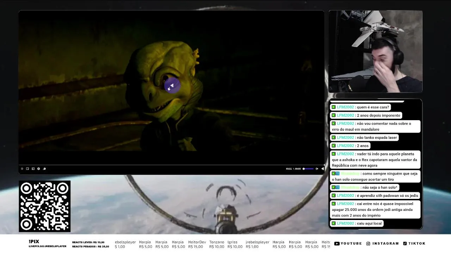Viewport: 451px width, 253px height.
Task: Click the TIKTOK label
Action: click(x=417, y=244)
